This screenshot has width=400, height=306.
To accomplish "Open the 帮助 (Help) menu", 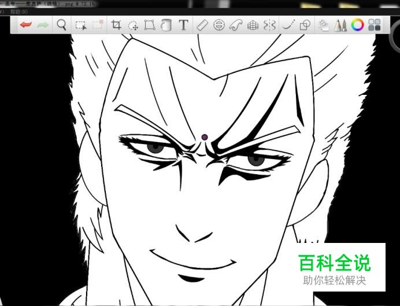I will pyautogui.click(x=18, y=12).
